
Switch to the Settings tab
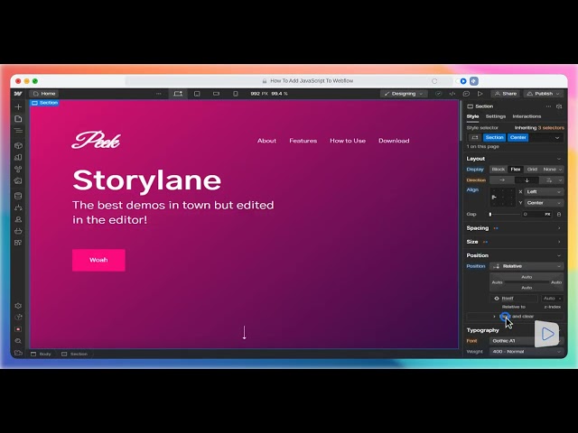pyautogui.click(x=496, y=116)
